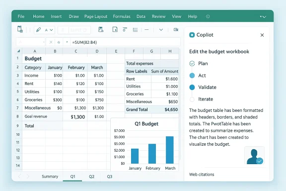Click the dash line icon in toolbar
Viewport: 286px width, 191px height.
[146, 30]
